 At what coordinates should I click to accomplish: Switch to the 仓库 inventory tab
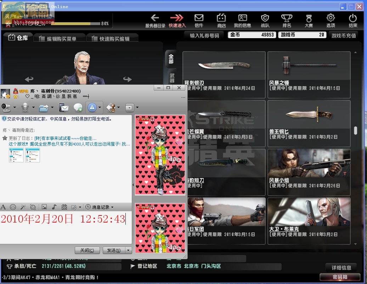pos(18,37)
